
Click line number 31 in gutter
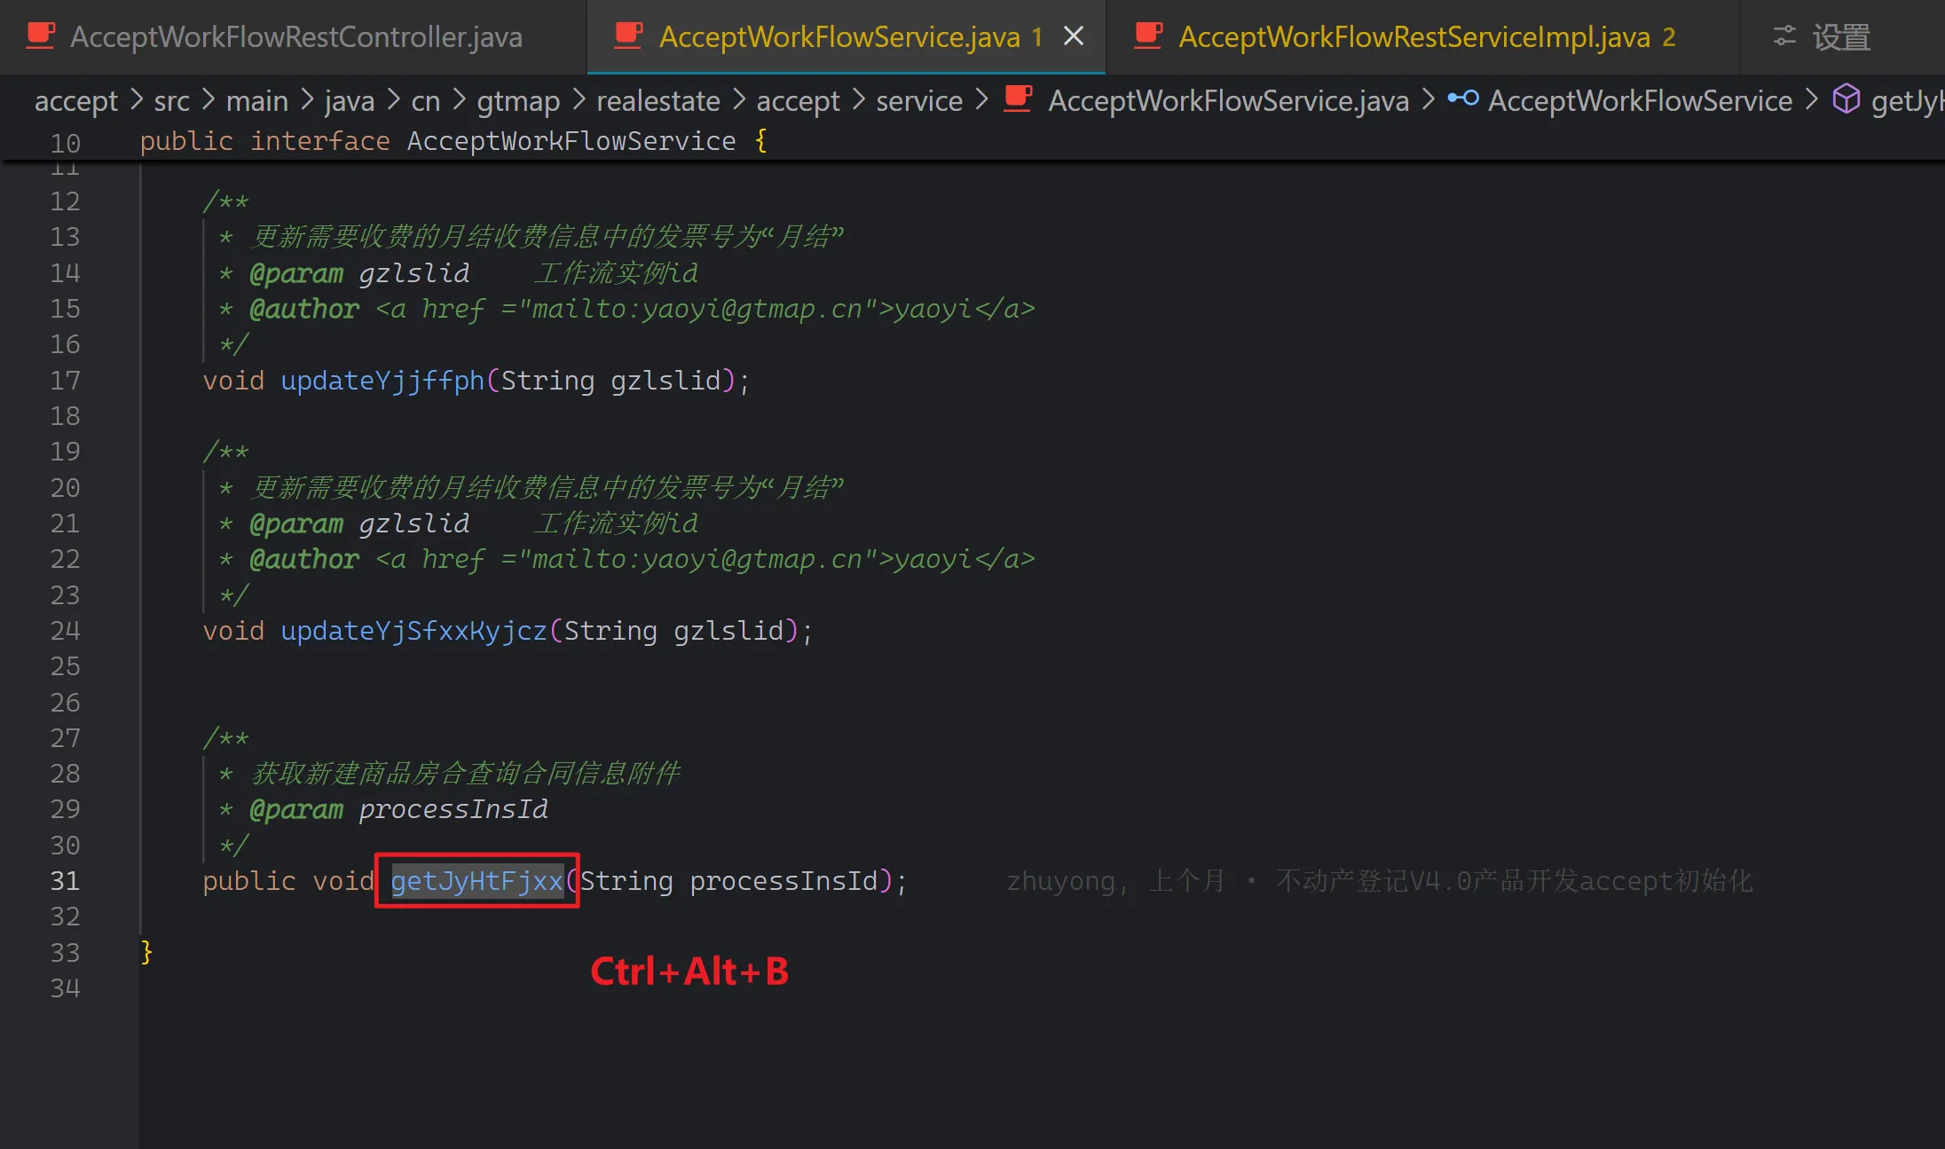(65, 881)
